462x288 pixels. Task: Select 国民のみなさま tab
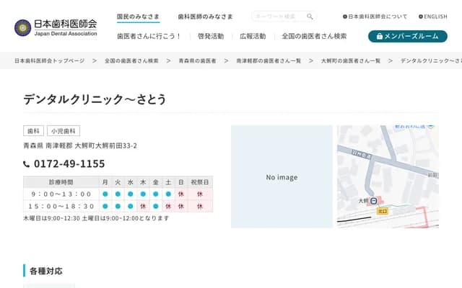pyautogui.click(x=138, y=16)
